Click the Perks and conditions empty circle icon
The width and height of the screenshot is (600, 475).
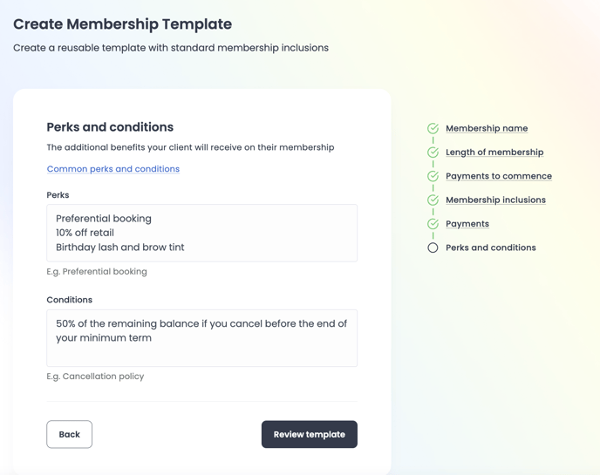pyautogui.click(x=433, y=248)
